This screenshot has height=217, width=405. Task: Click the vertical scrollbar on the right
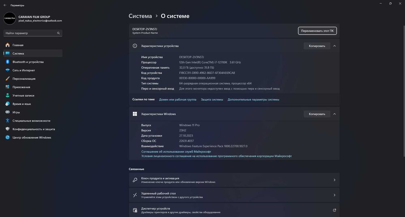point(404,91)
